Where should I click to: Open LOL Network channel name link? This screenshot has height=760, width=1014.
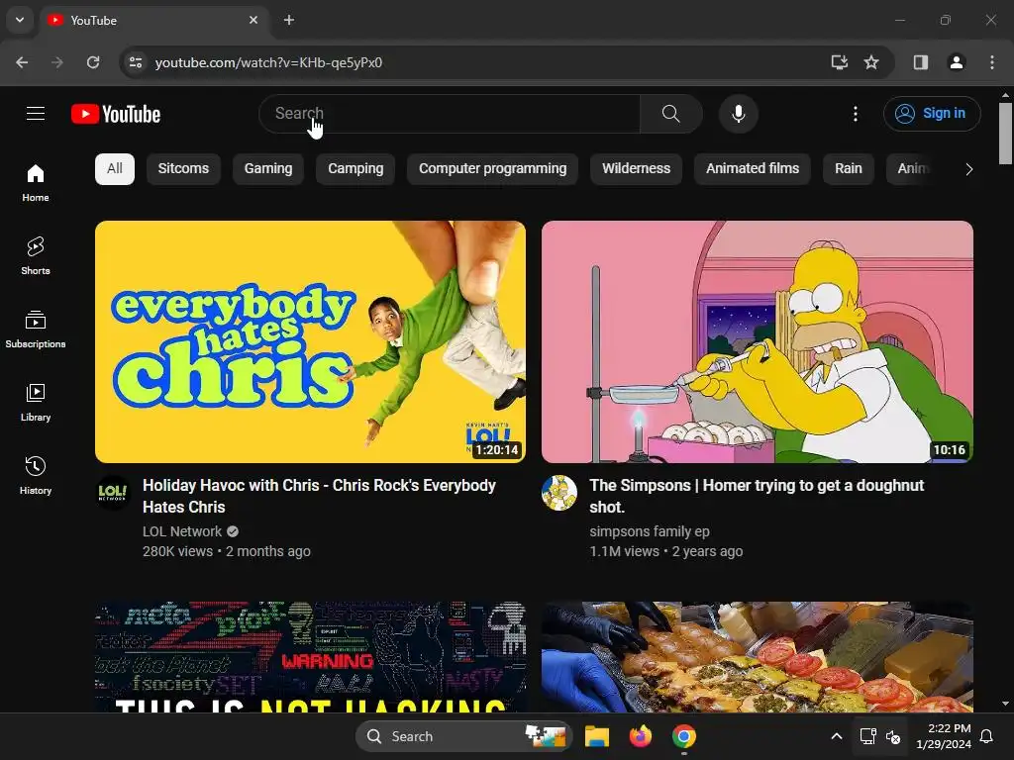click(x=182, y=531)
